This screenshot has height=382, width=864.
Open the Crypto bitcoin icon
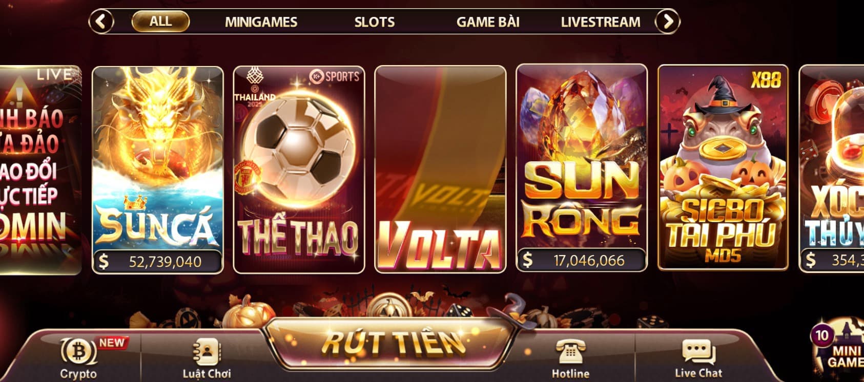click(78, 351)
